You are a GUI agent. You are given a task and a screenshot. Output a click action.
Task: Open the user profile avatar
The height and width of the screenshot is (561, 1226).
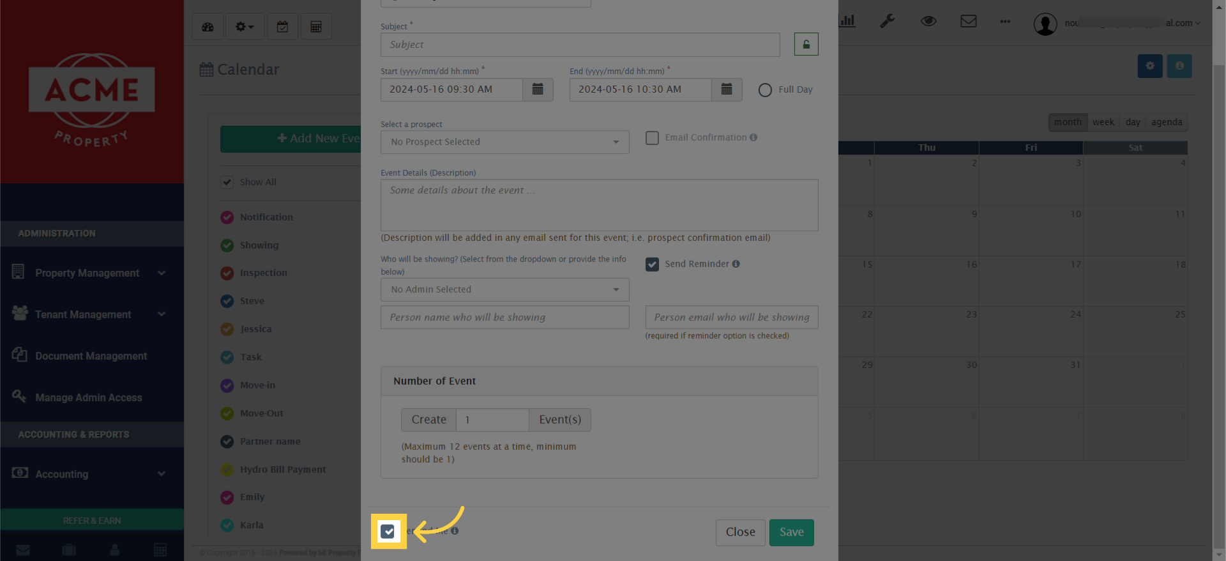point(1045,24)
